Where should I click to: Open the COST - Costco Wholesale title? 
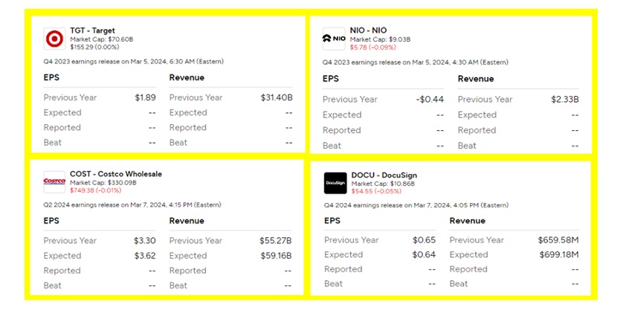click(x=116, y=174)
